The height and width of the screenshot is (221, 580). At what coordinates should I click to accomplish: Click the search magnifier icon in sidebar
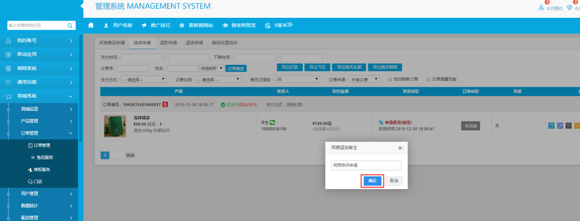click(70, 26)
